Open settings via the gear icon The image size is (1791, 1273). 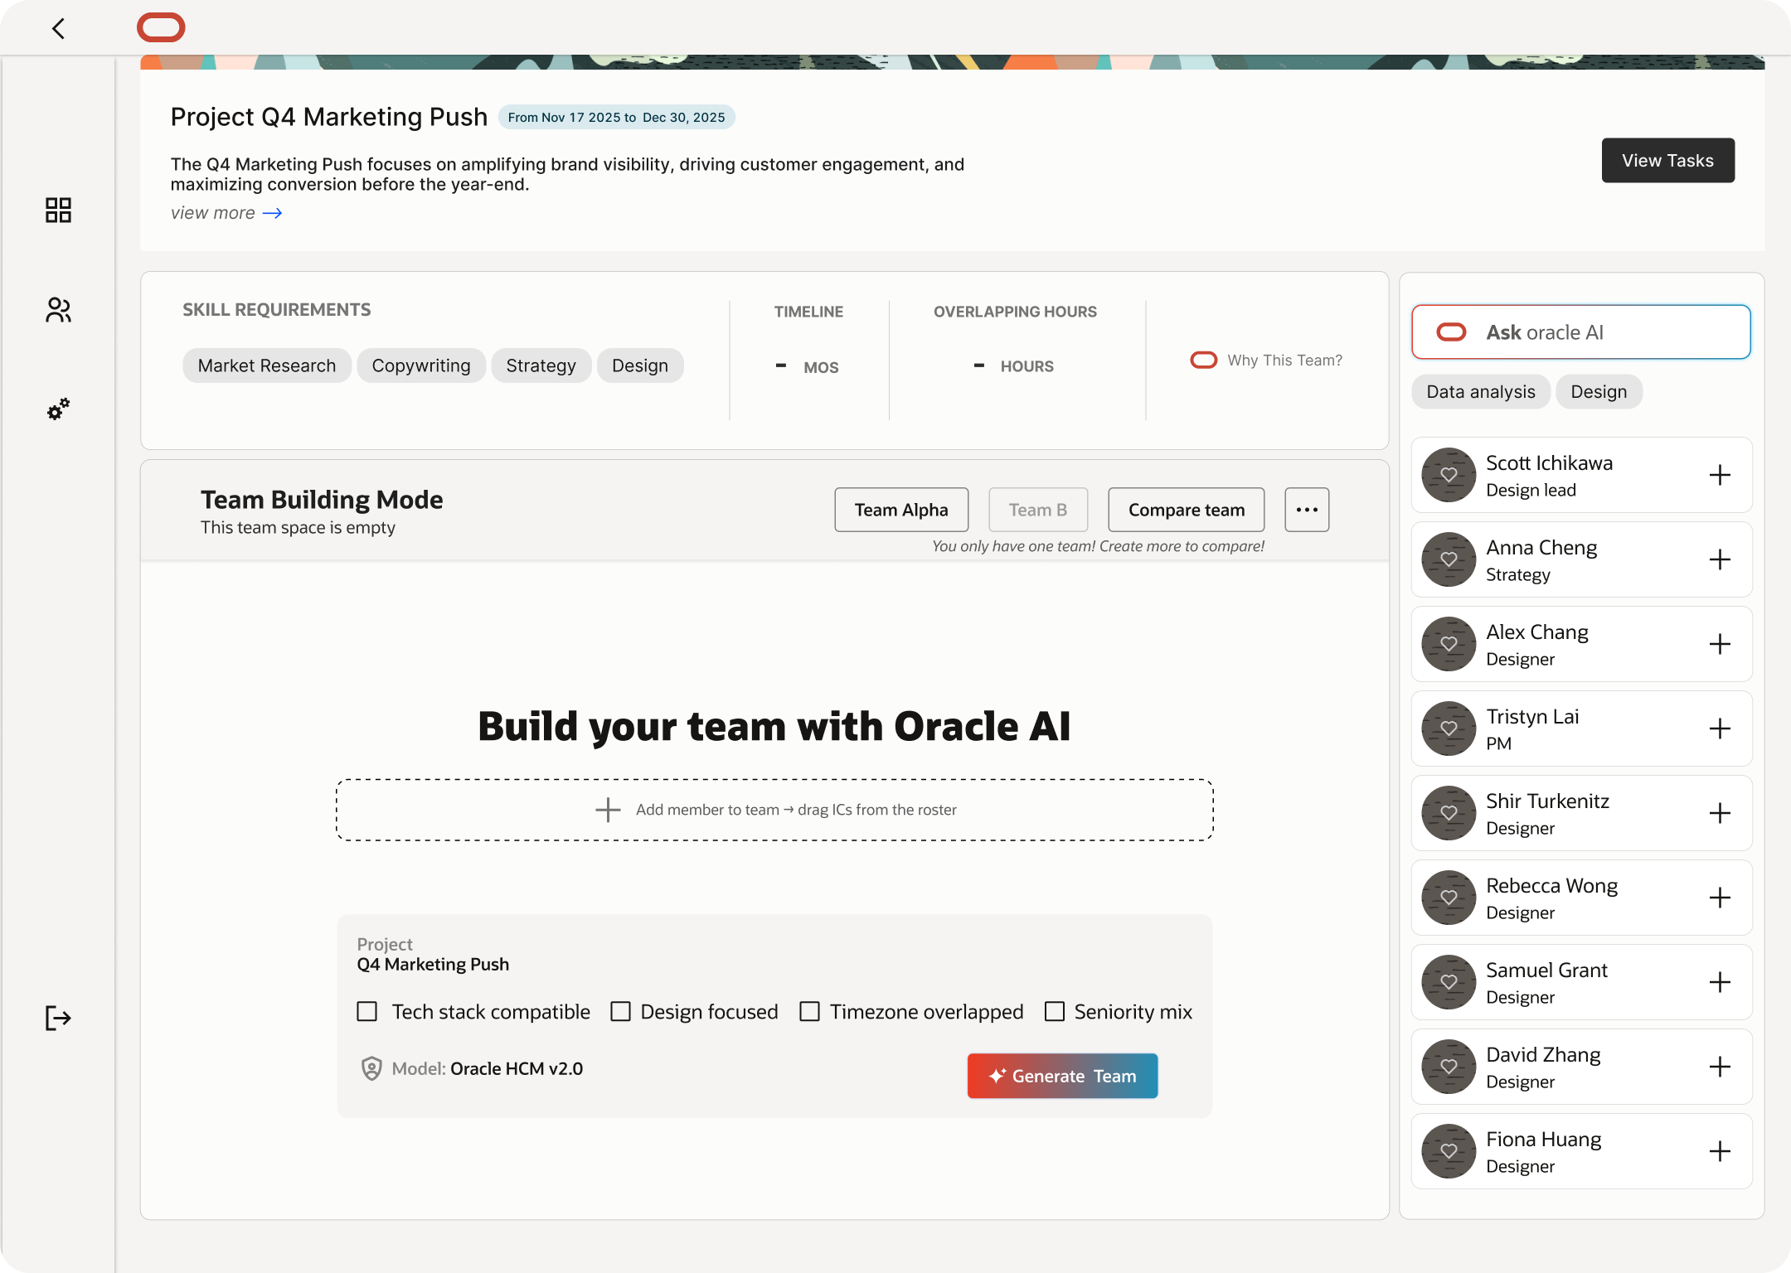point(58,409)
